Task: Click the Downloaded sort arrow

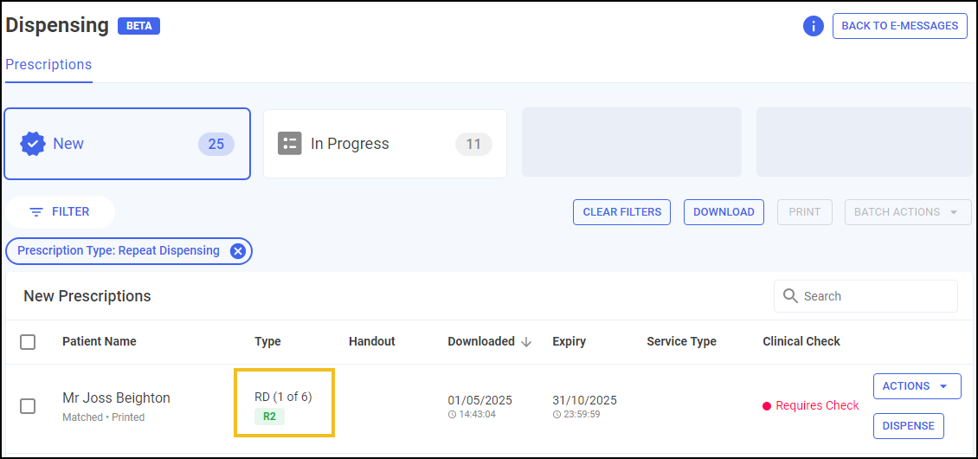Action: point(526,342)
